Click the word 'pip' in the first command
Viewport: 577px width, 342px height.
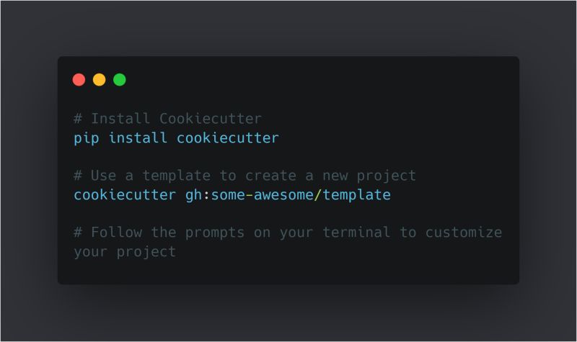point(87,139)
